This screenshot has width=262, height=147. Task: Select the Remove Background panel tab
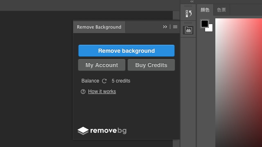tap(99, 27)
